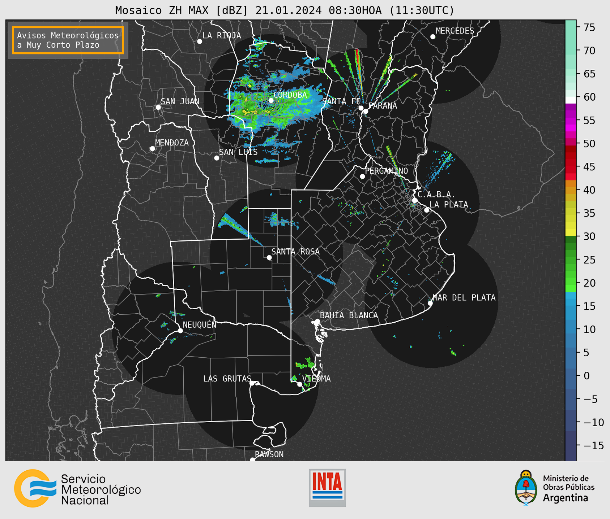The width and height of the screenshot is (610, 519).
Task: Click the Servicio Meteorológico Nacional text
Action: [101, 489]
